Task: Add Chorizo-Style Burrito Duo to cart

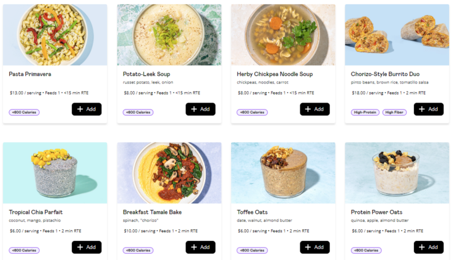Action: coord(428,109)
